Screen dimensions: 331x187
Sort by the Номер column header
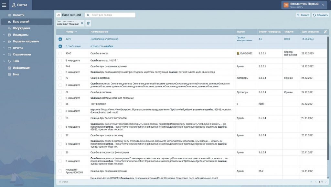(x=71, y=32)
